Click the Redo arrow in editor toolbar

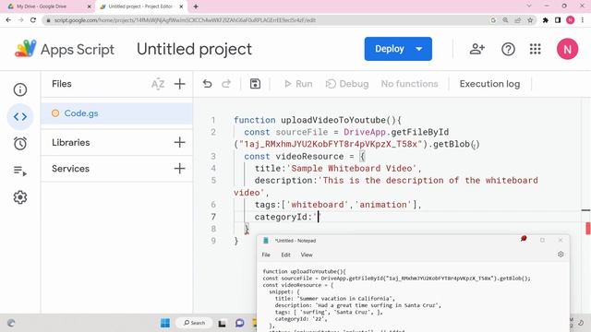coord(226,84)
